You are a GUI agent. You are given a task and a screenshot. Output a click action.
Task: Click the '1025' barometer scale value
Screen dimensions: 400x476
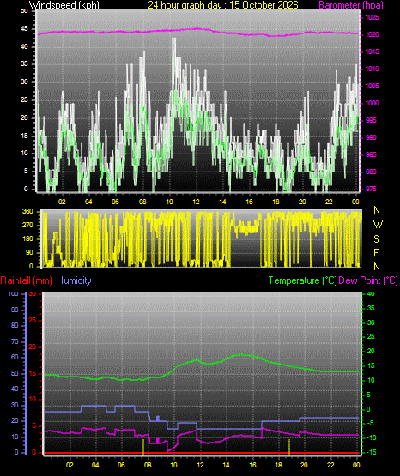tap(372, 18)
